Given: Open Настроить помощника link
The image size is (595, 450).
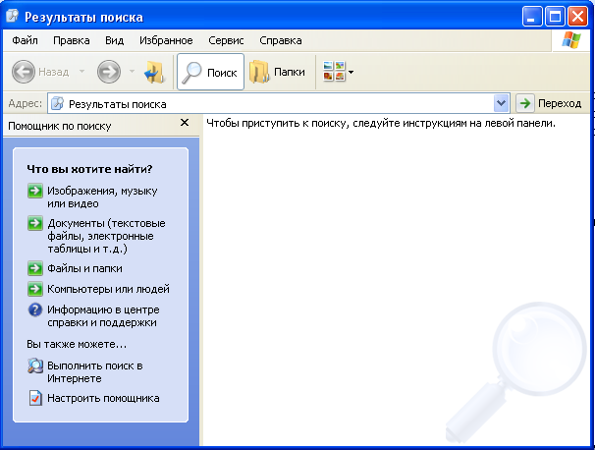Looking at the screenshot, I should point(103,398).
